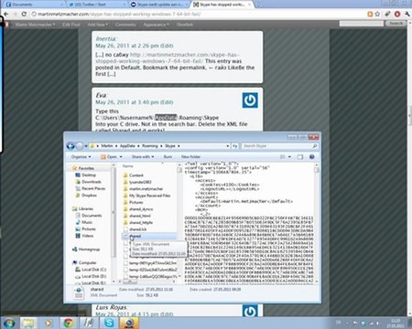Click the AppData breadcrumb segment
This screenshot has height=329, width=412.
(127, 146)
